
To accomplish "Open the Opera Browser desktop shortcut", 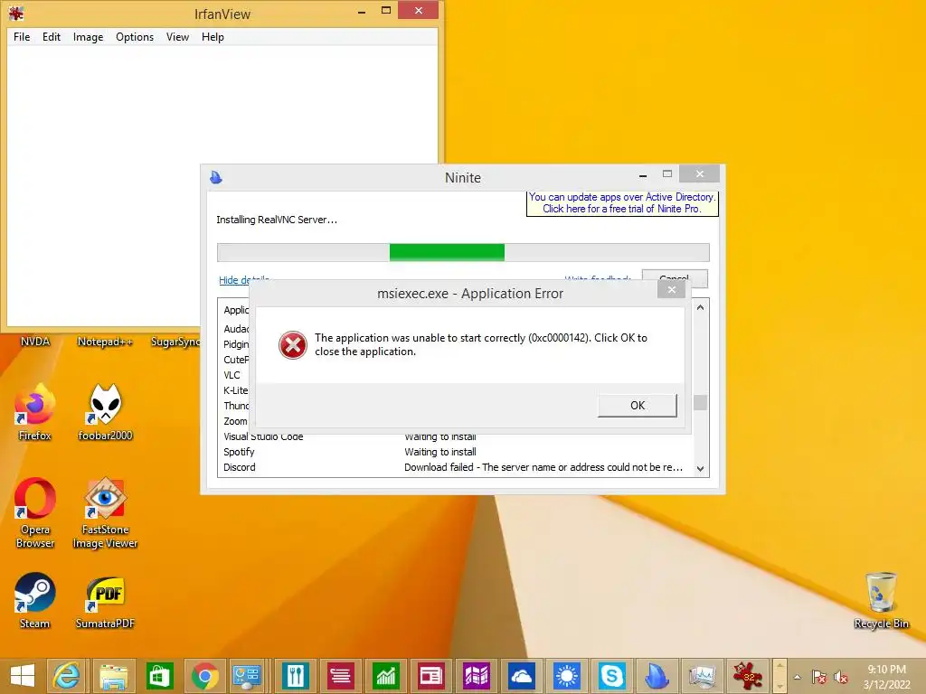I will (x=35, y=513).
